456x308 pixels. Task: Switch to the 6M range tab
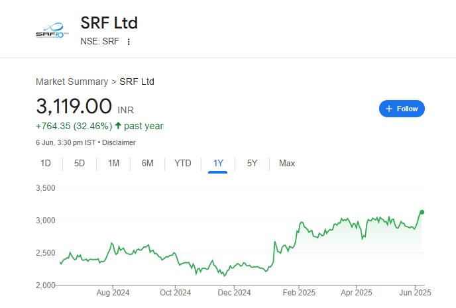pos(147,164)
